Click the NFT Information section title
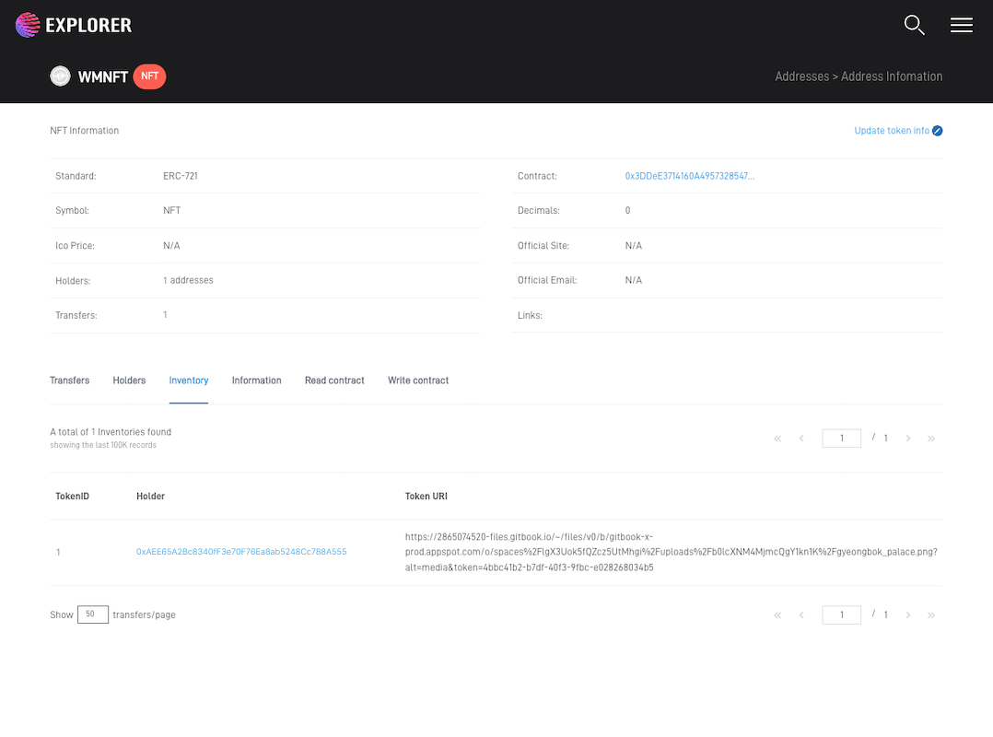The height and width of the screenshot is (737, 993). [x=84, y=131]
